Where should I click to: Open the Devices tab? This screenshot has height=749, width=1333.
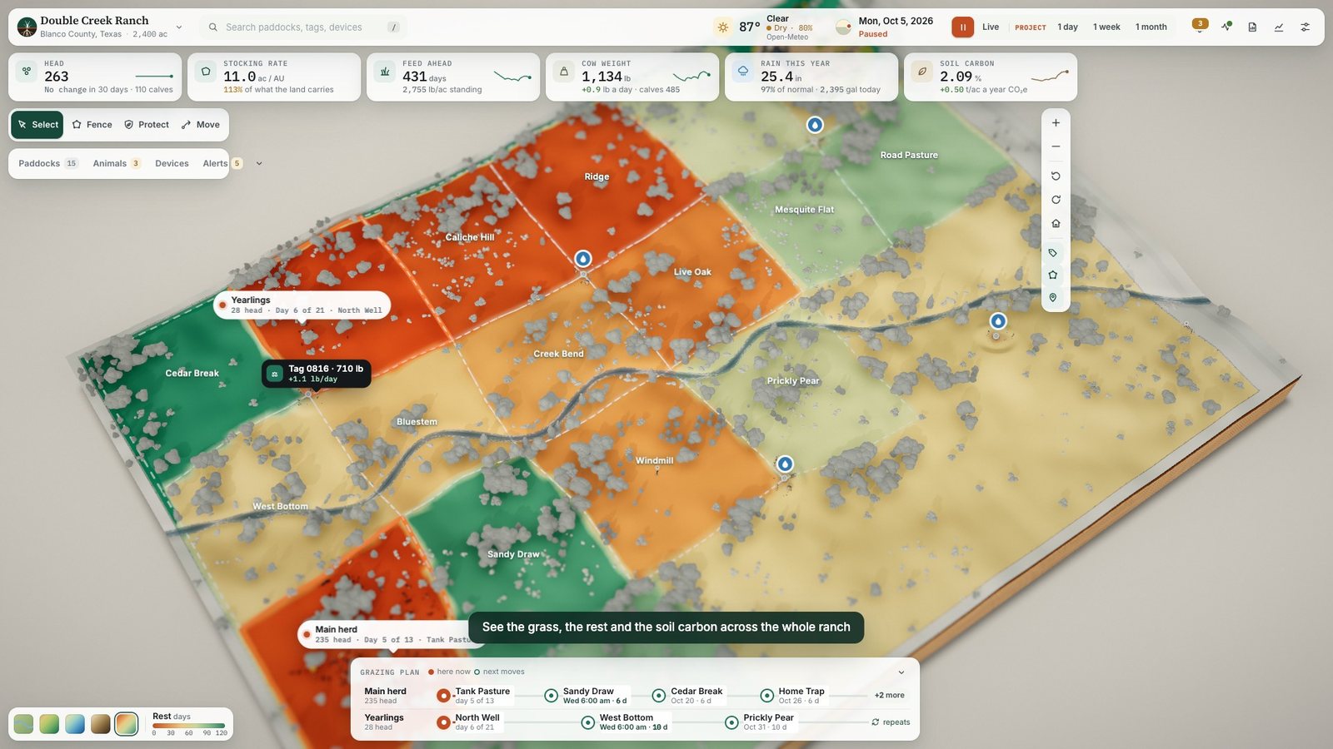(x=172, y=164)
